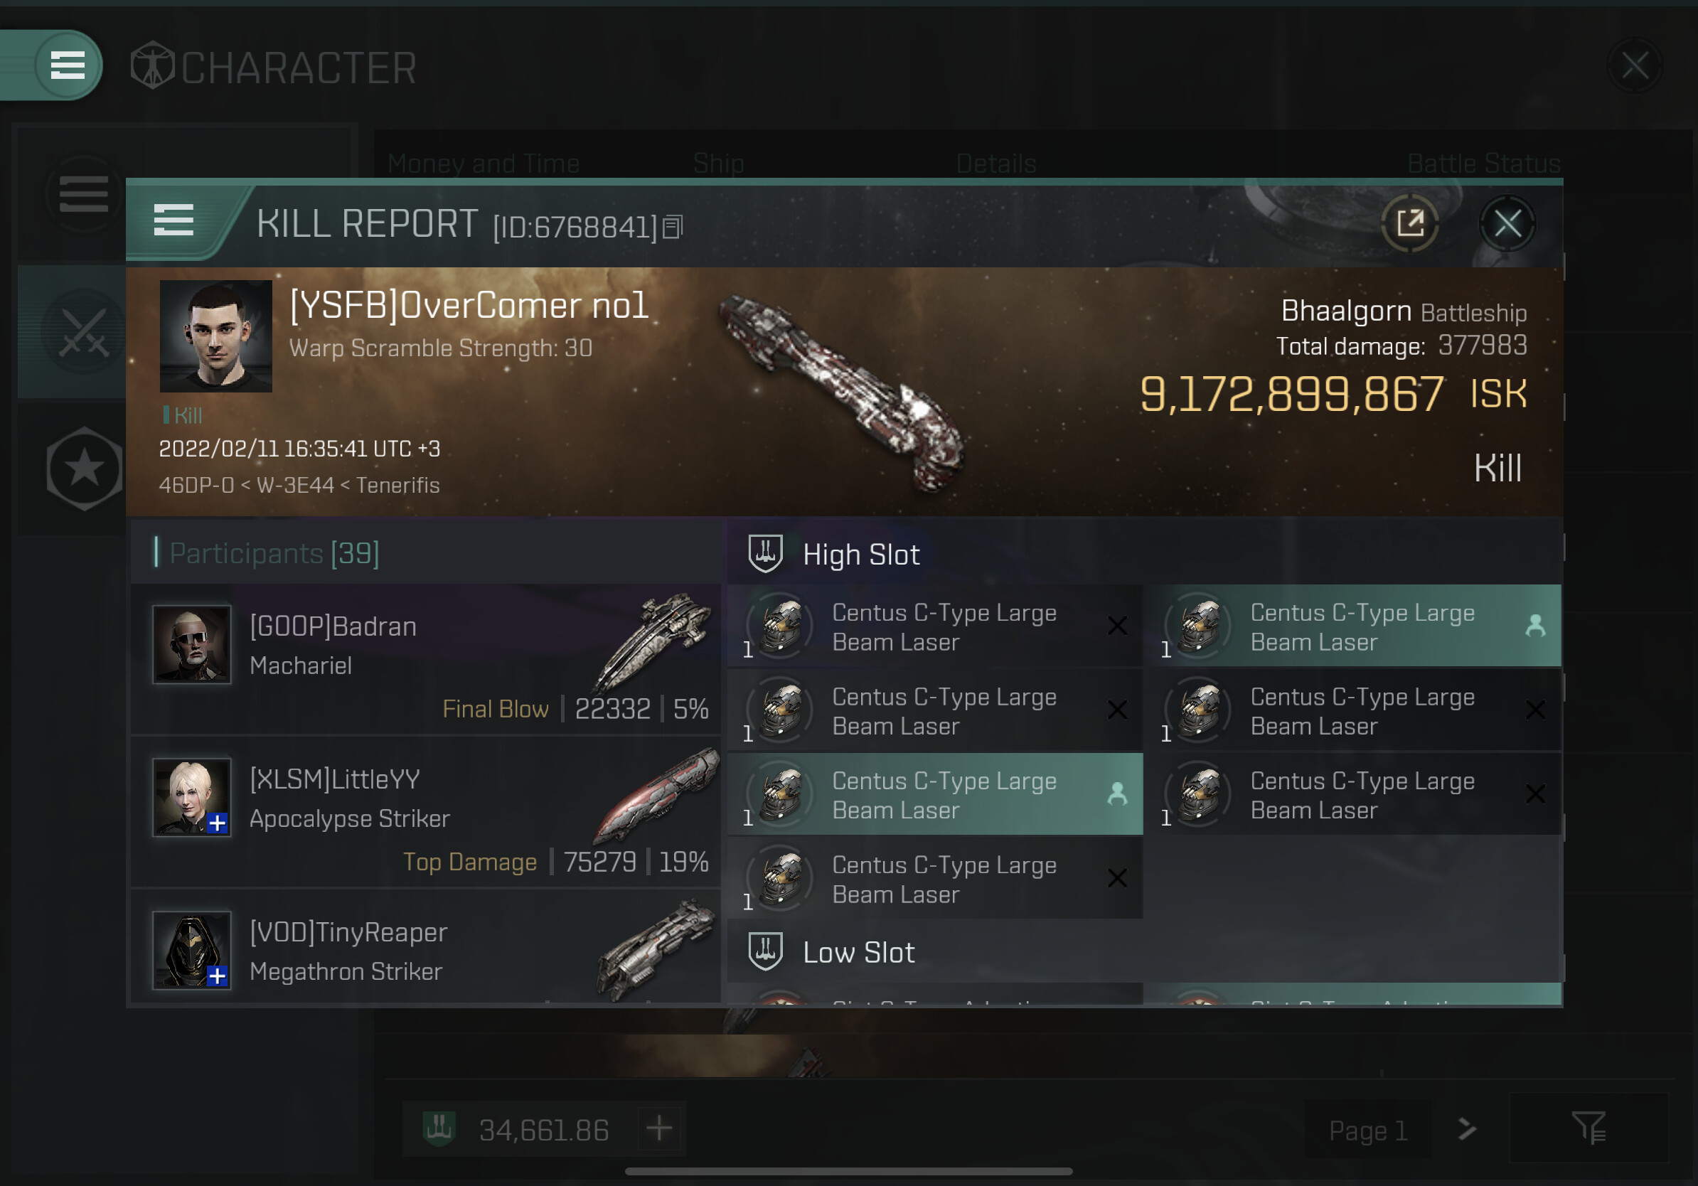Screen dimensions: 1698x1186
Task: Select the highlighted top-right Centus Beam Laser
Action: tap(1352, 626)
